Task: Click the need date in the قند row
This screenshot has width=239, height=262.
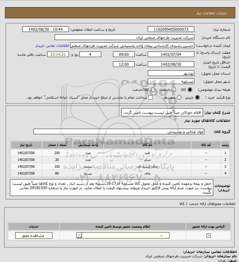Action: pyautogui.click(x=26, y=153)
